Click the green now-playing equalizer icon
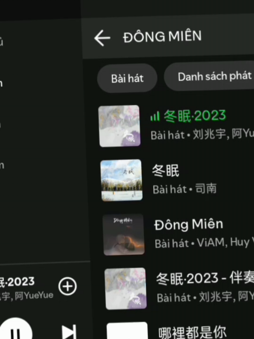Screen dimensions: 254x339 [155, 116]
